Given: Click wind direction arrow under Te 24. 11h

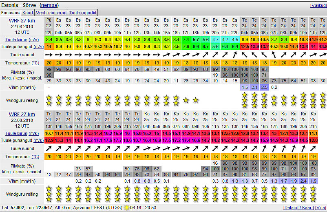Looking at the screenshot, I should (x=313, y=55).
